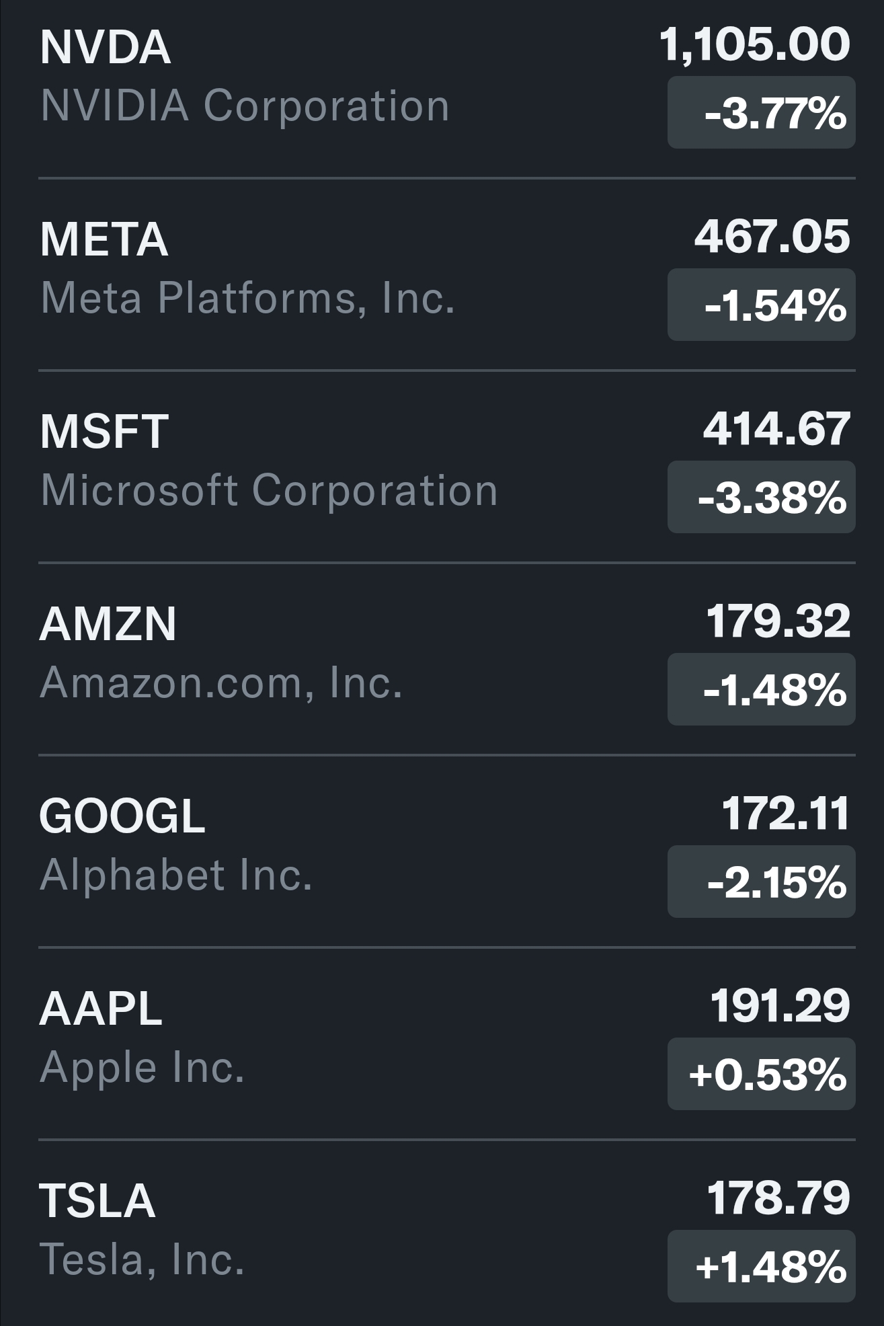Select the NVIDIA Corporation company name
This screenshot has height=1326, width=884.
click(x=245, y=106)
